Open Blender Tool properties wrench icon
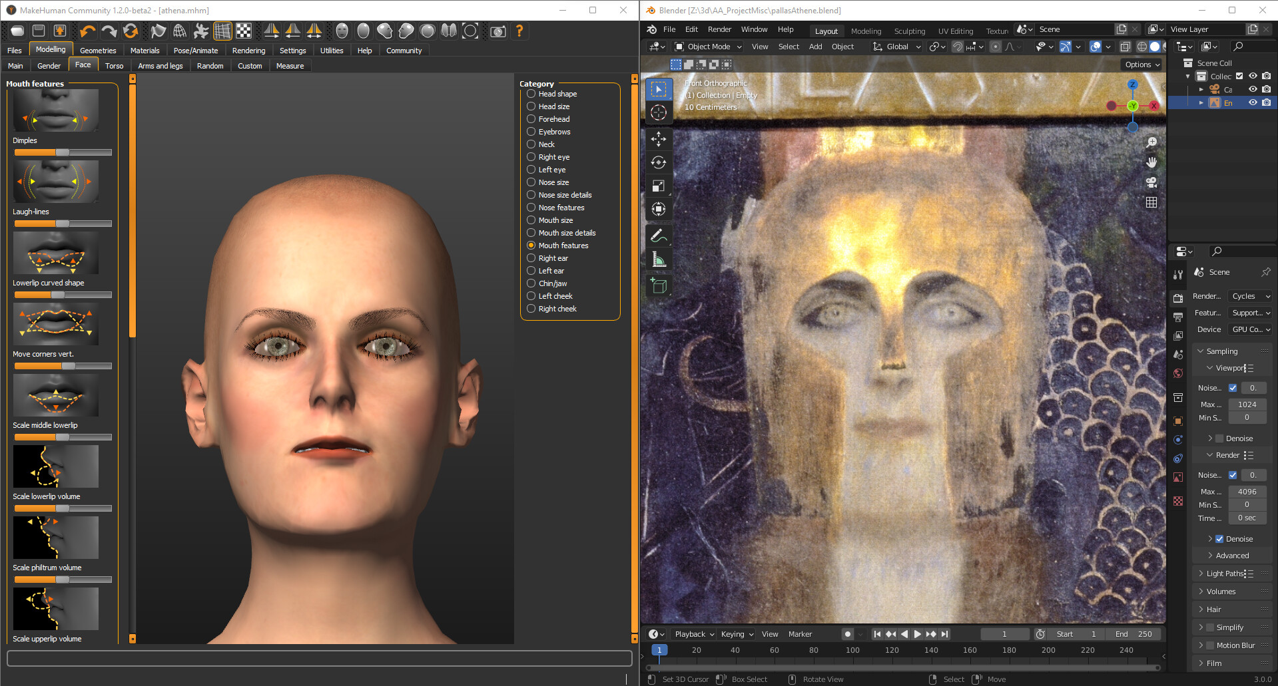 [1178, 274]
